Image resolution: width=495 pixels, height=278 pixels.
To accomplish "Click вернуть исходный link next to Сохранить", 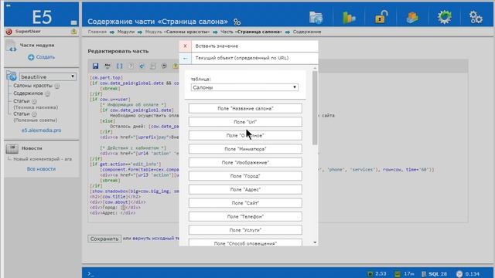I will [x=155, y=239].
